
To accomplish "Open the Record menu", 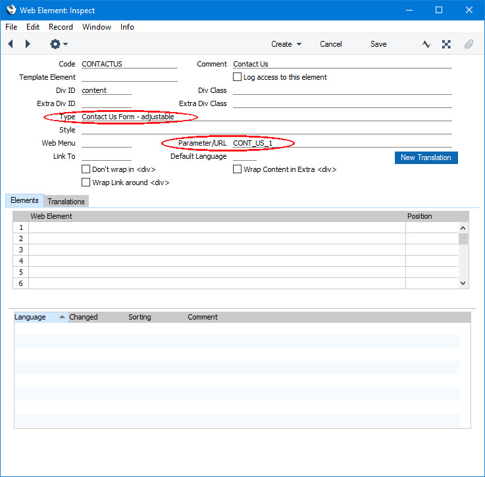I will (61, 27).
